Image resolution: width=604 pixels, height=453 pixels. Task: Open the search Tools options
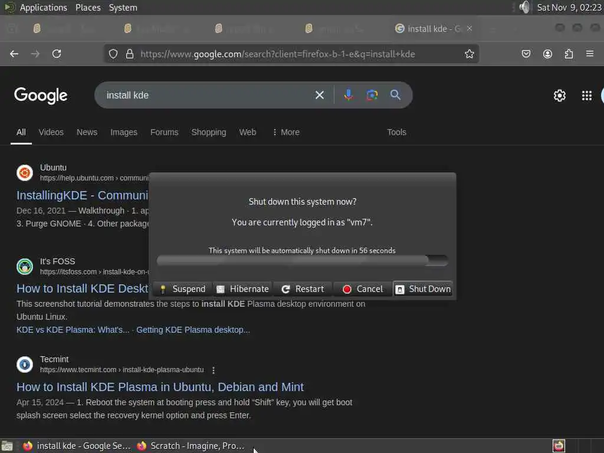tap(397, 132)
